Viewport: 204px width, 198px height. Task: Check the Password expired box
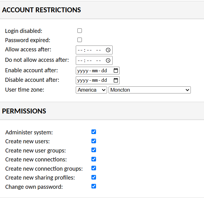point(80,40)
